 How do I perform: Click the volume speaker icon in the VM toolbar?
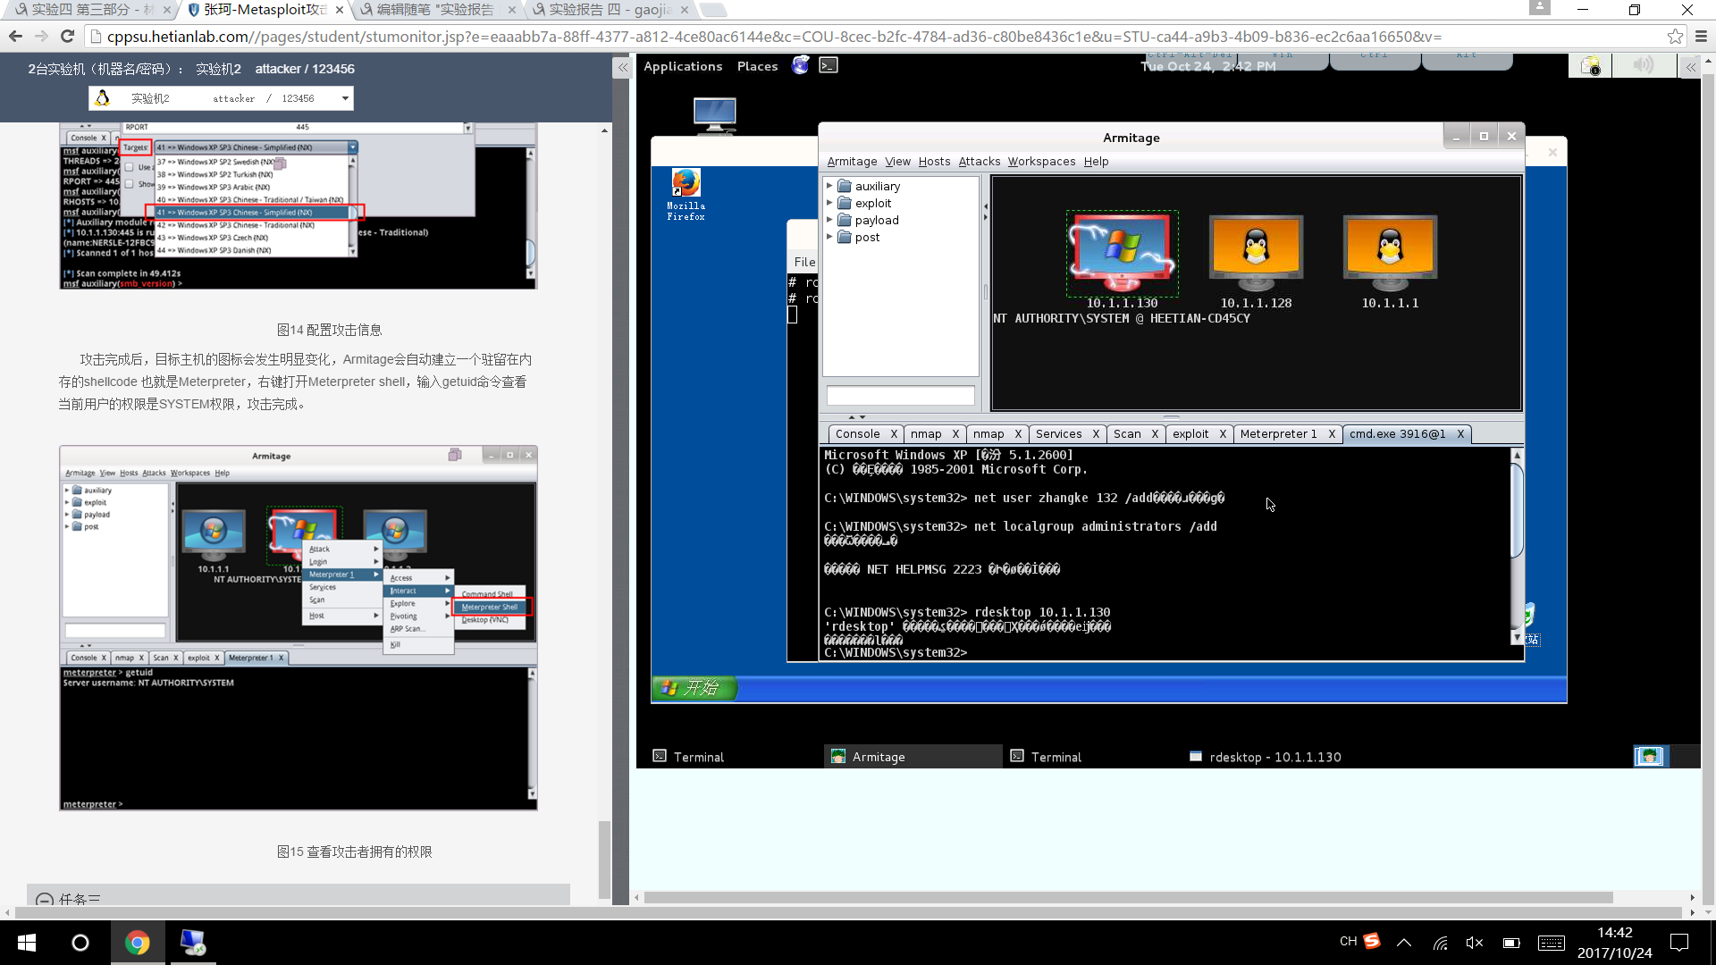pos(1643,66)
